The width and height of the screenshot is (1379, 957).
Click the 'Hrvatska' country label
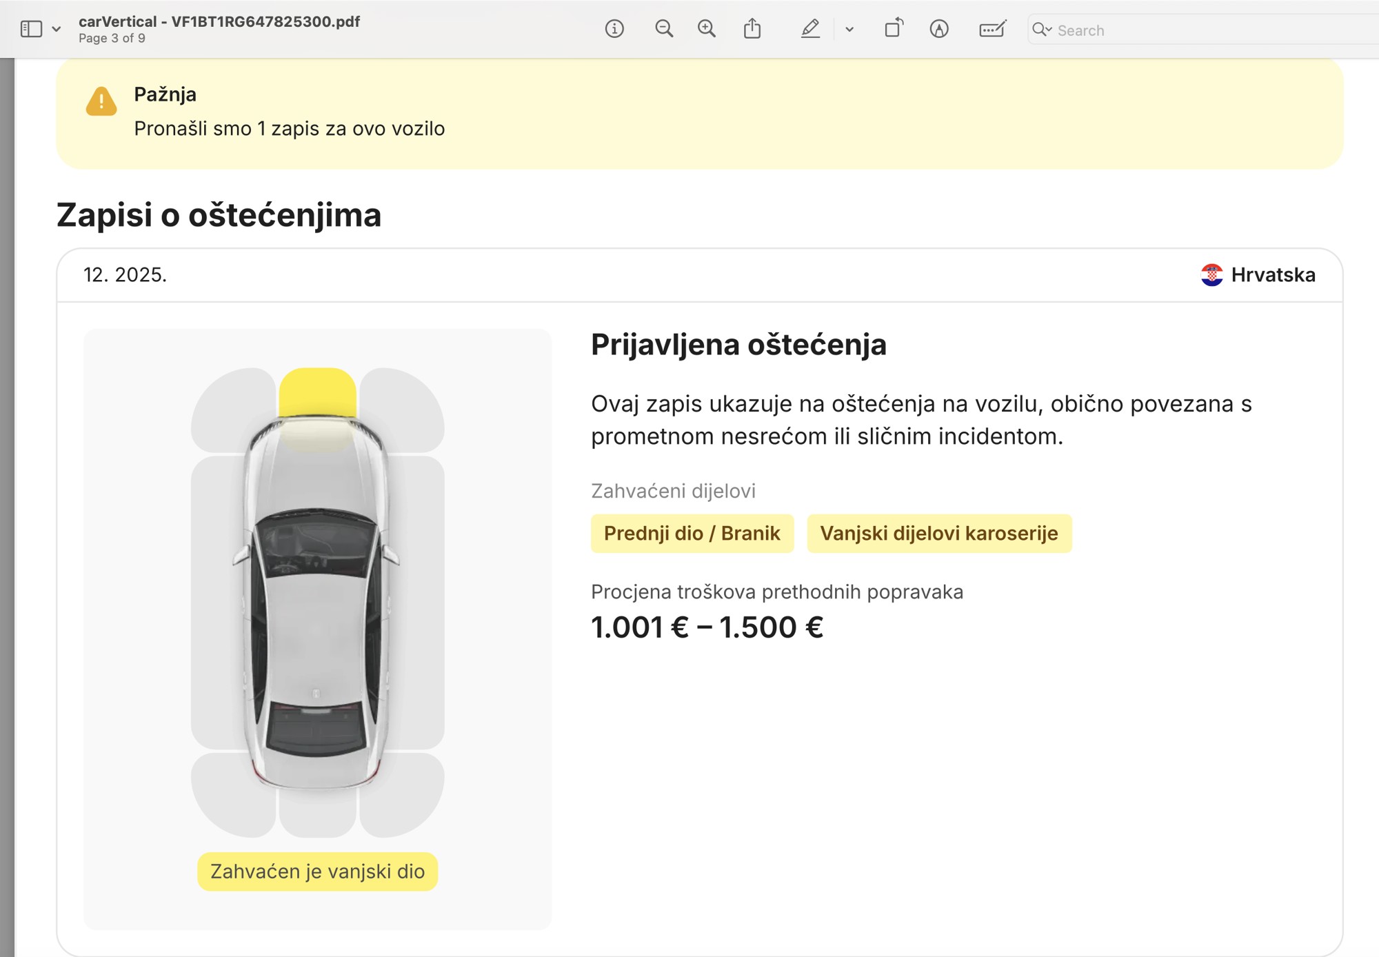tap(1273, 275)
